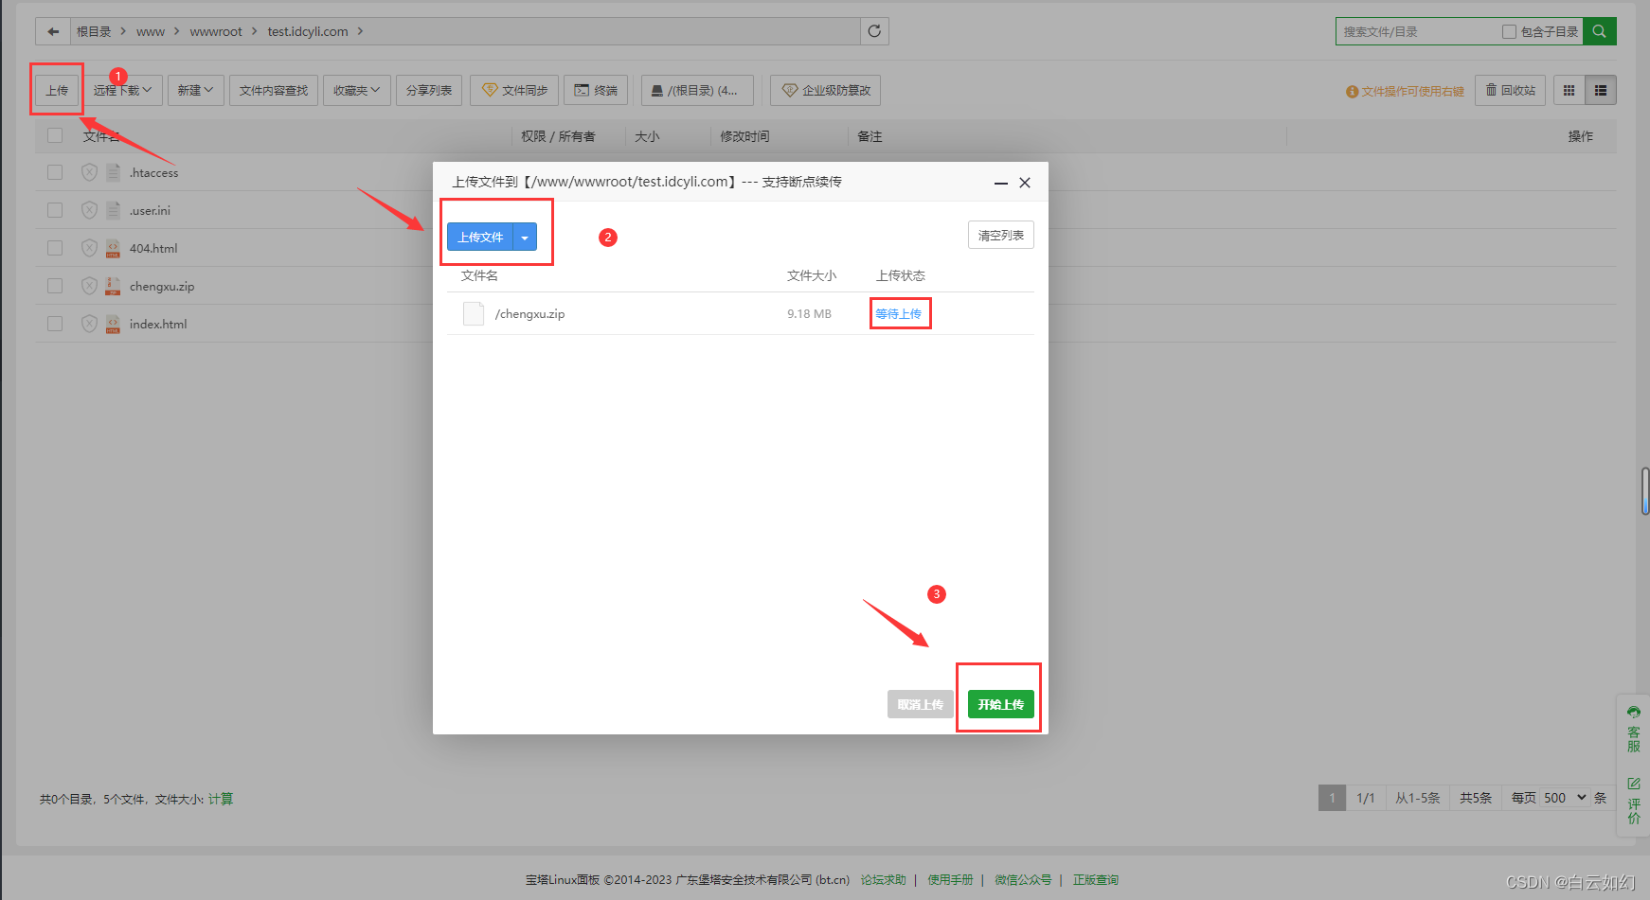
Task: Click start upload (开始上传) button
Action: point(1001,704)
